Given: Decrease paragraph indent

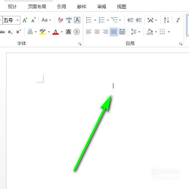Looking at the screenshot, I should point(130,20).
